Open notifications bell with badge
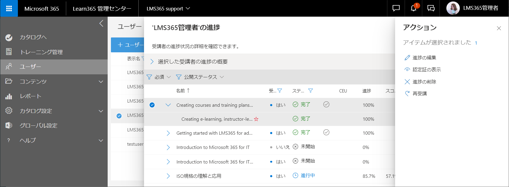The image size is (509, 187). click(x=414, y=8)
